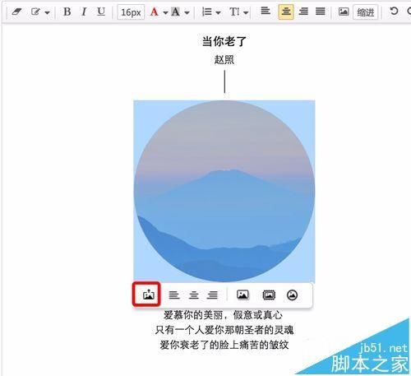Click the replace image icon
Screen dimensions: 411x376
coord(149,295)
